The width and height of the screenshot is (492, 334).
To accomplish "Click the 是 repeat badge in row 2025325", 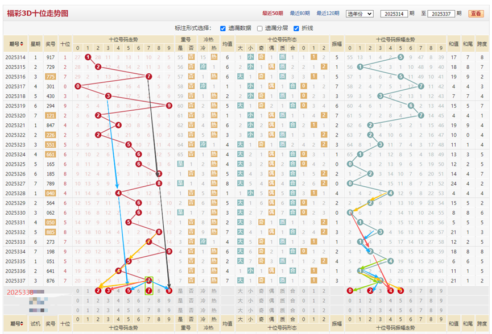I will click(x=180, y=164).
